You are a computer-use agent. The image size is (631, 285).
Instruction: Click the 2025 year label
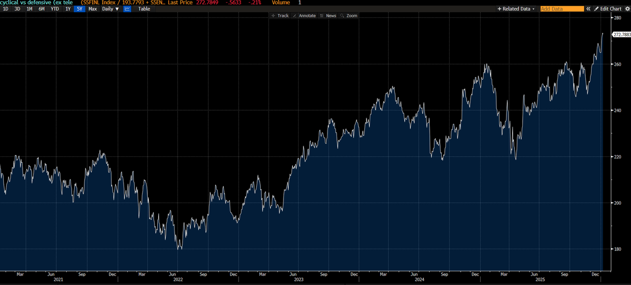(541, 280)
